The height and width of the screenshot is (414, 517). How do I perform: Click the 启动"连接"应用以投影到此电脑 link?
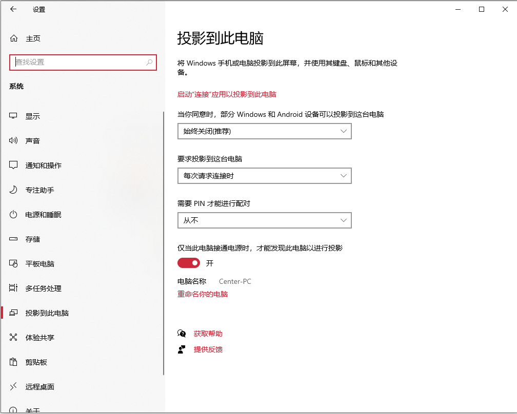(x=227, y=94)
